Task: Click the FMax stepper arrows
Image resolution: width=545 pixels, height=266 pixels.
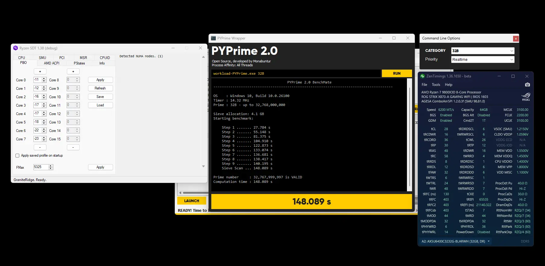Action: point(51,167)
